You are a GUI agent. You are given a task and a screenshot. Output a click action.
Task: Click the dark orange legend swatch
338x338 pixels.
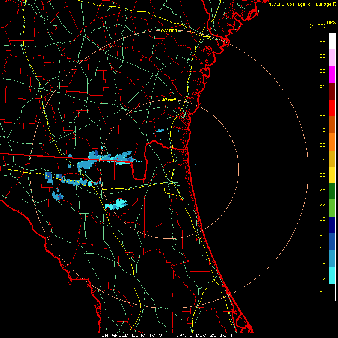point(332,125)
